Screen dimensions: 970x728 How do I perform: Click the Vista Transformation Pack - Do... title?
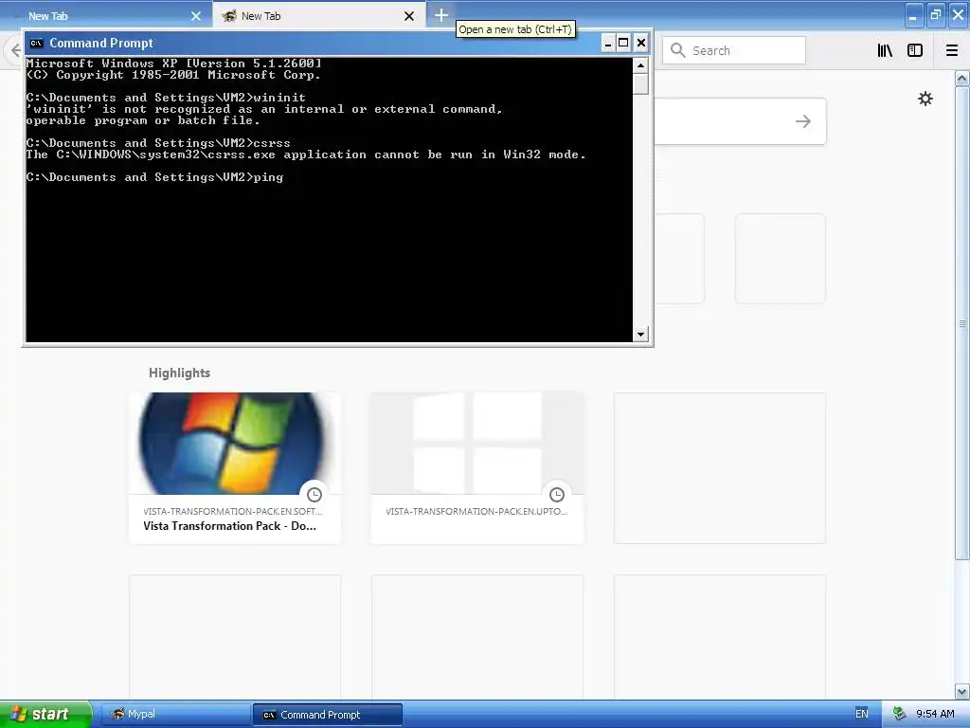[x=229, y=526]
